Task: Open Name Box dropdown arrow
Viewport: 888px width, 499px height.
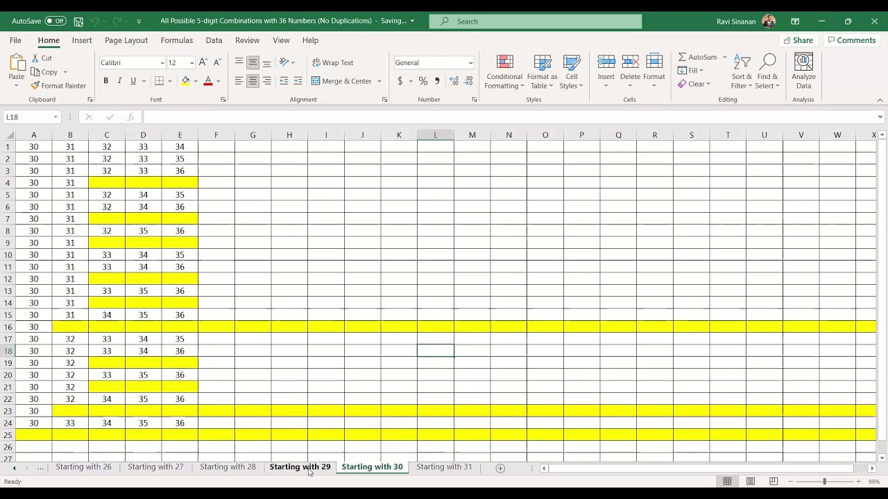Action: click(x=55, y=117)
